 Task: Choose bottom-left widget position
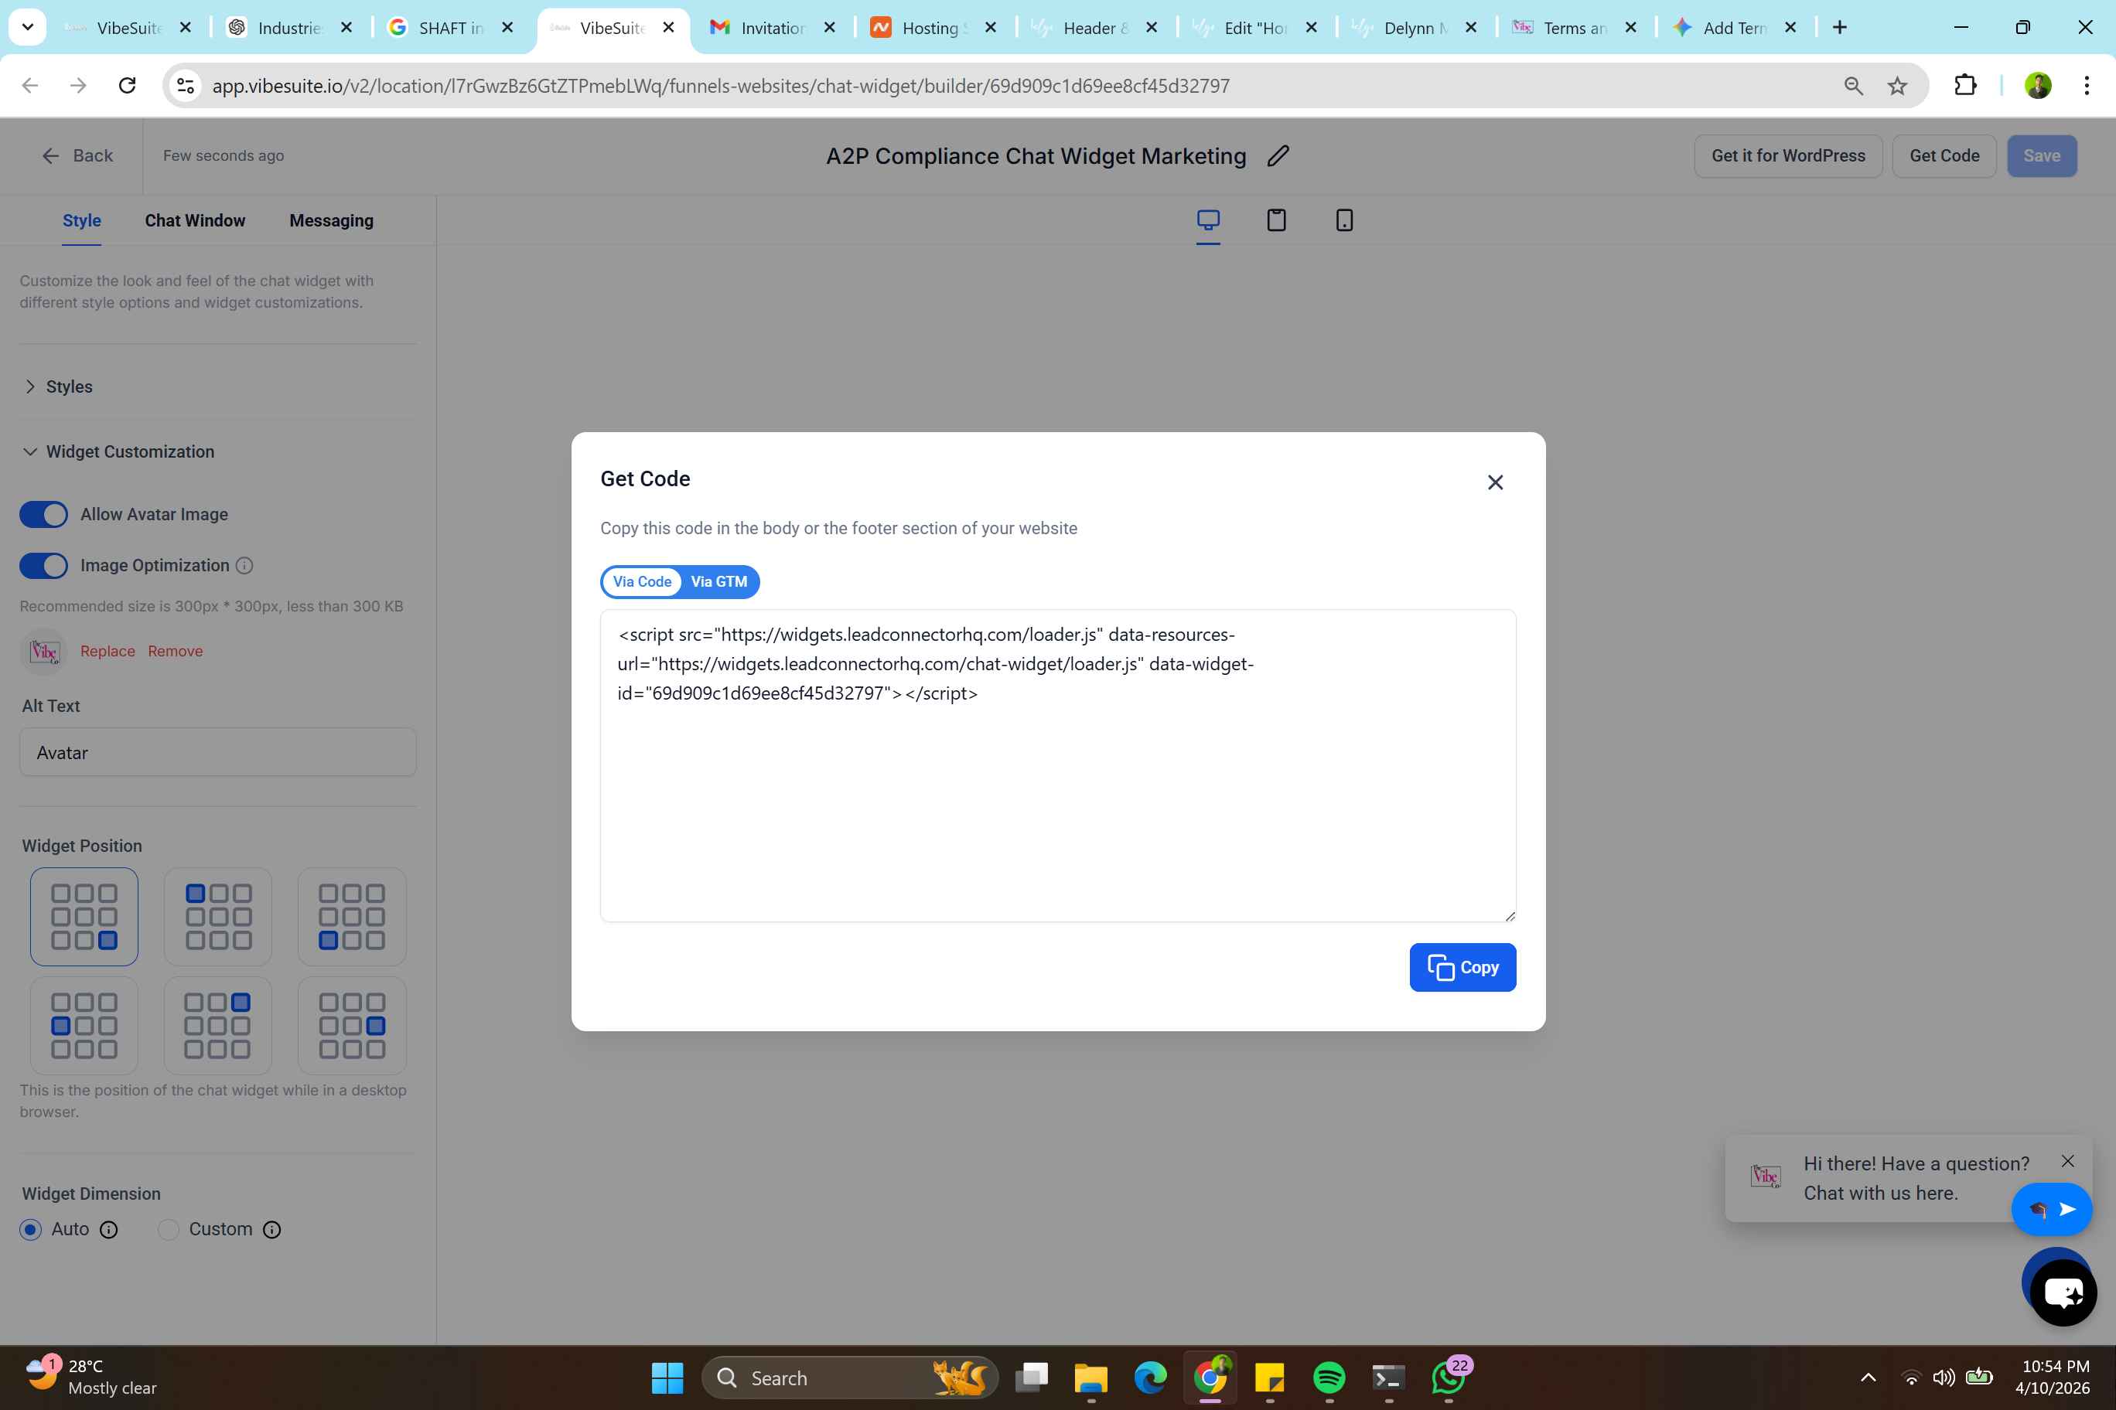click(x=352, y=916)
